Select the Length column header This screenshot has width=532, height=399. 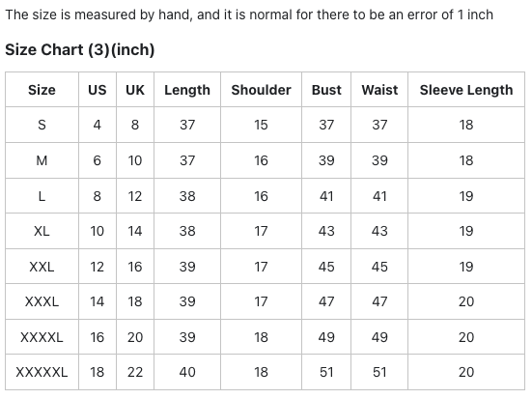[x=187, y=90]
